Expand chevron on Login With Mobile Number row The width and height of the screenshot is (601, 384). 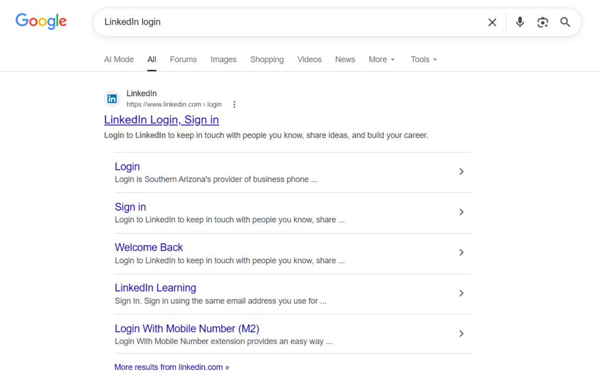(x=461, y=334)
